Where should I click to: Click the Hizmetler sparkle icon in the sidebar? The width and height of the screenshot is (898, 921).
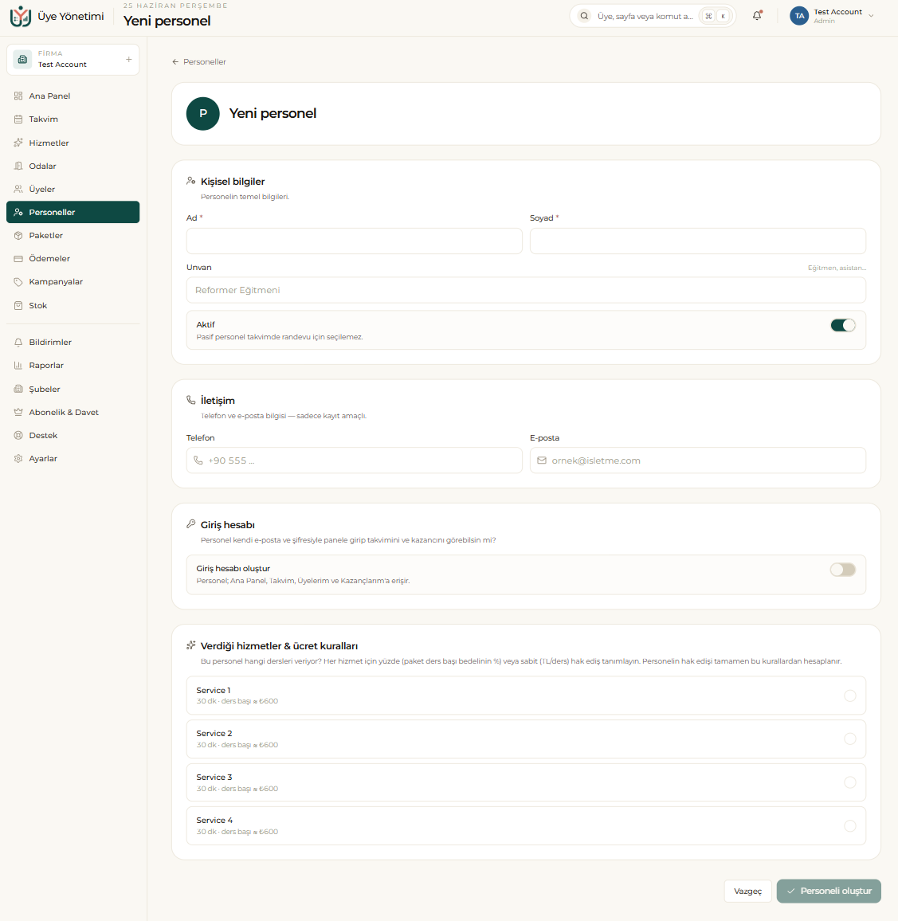18,143
